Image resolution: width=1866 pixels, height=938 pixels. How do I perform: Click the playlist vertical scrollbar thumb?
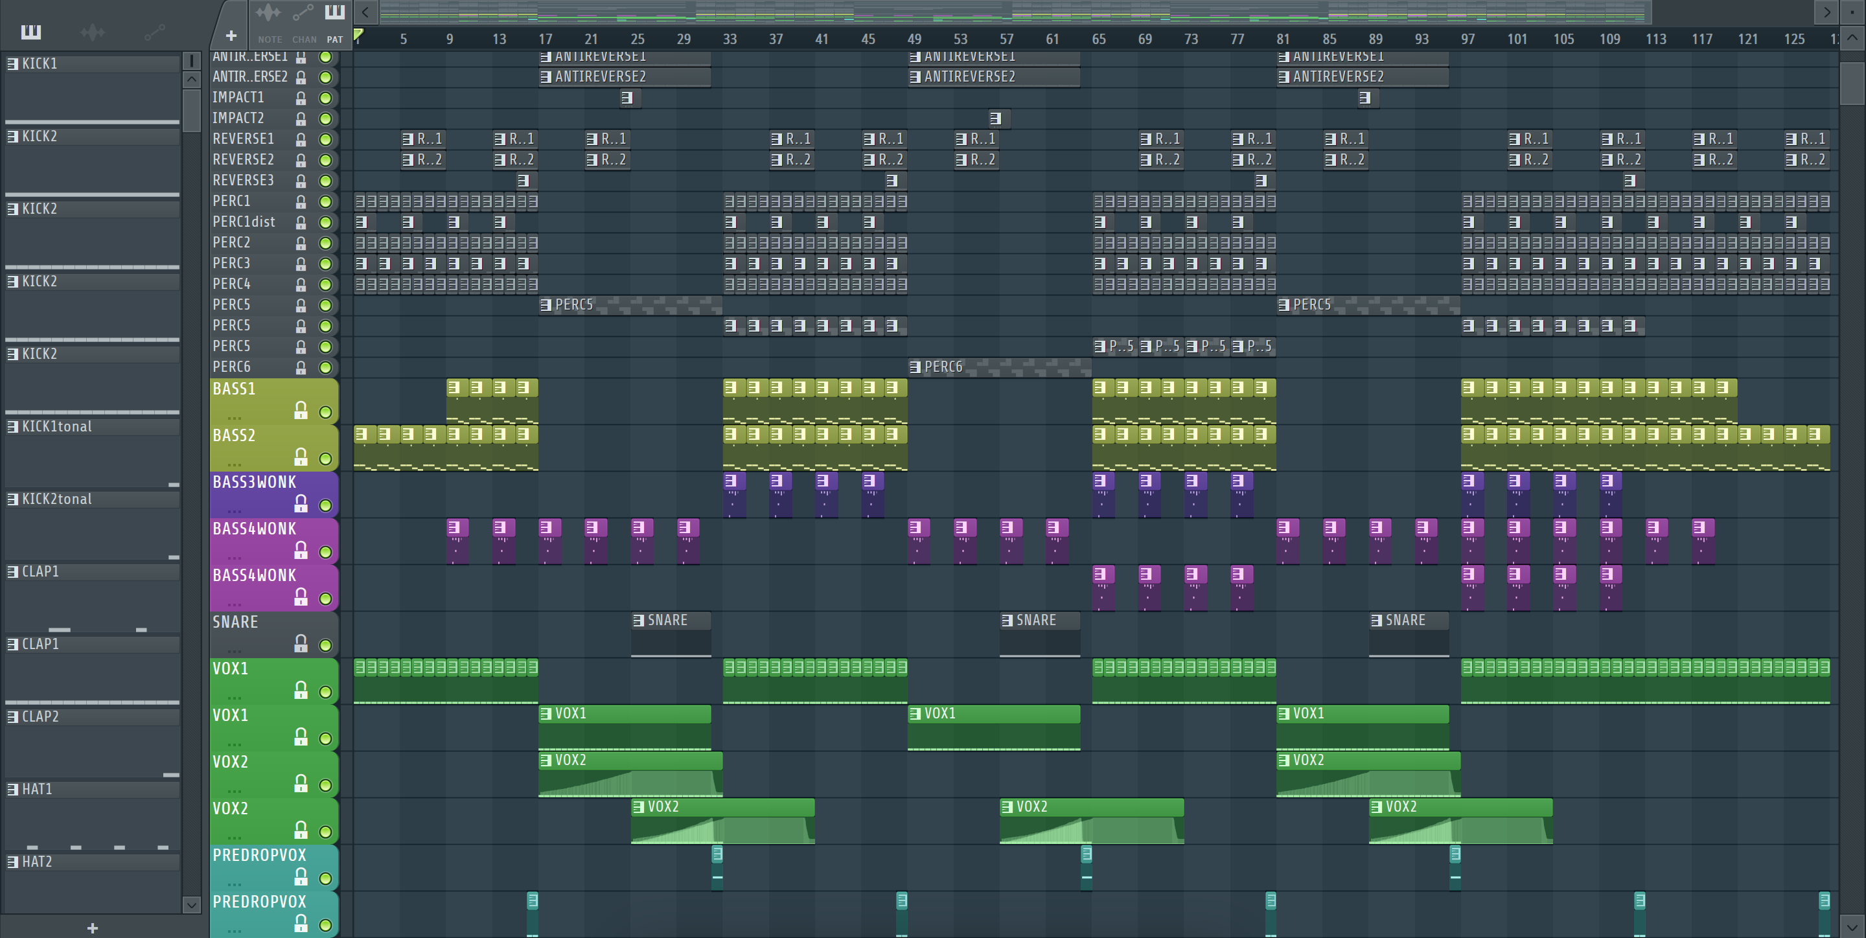(x=1852, y=84)
